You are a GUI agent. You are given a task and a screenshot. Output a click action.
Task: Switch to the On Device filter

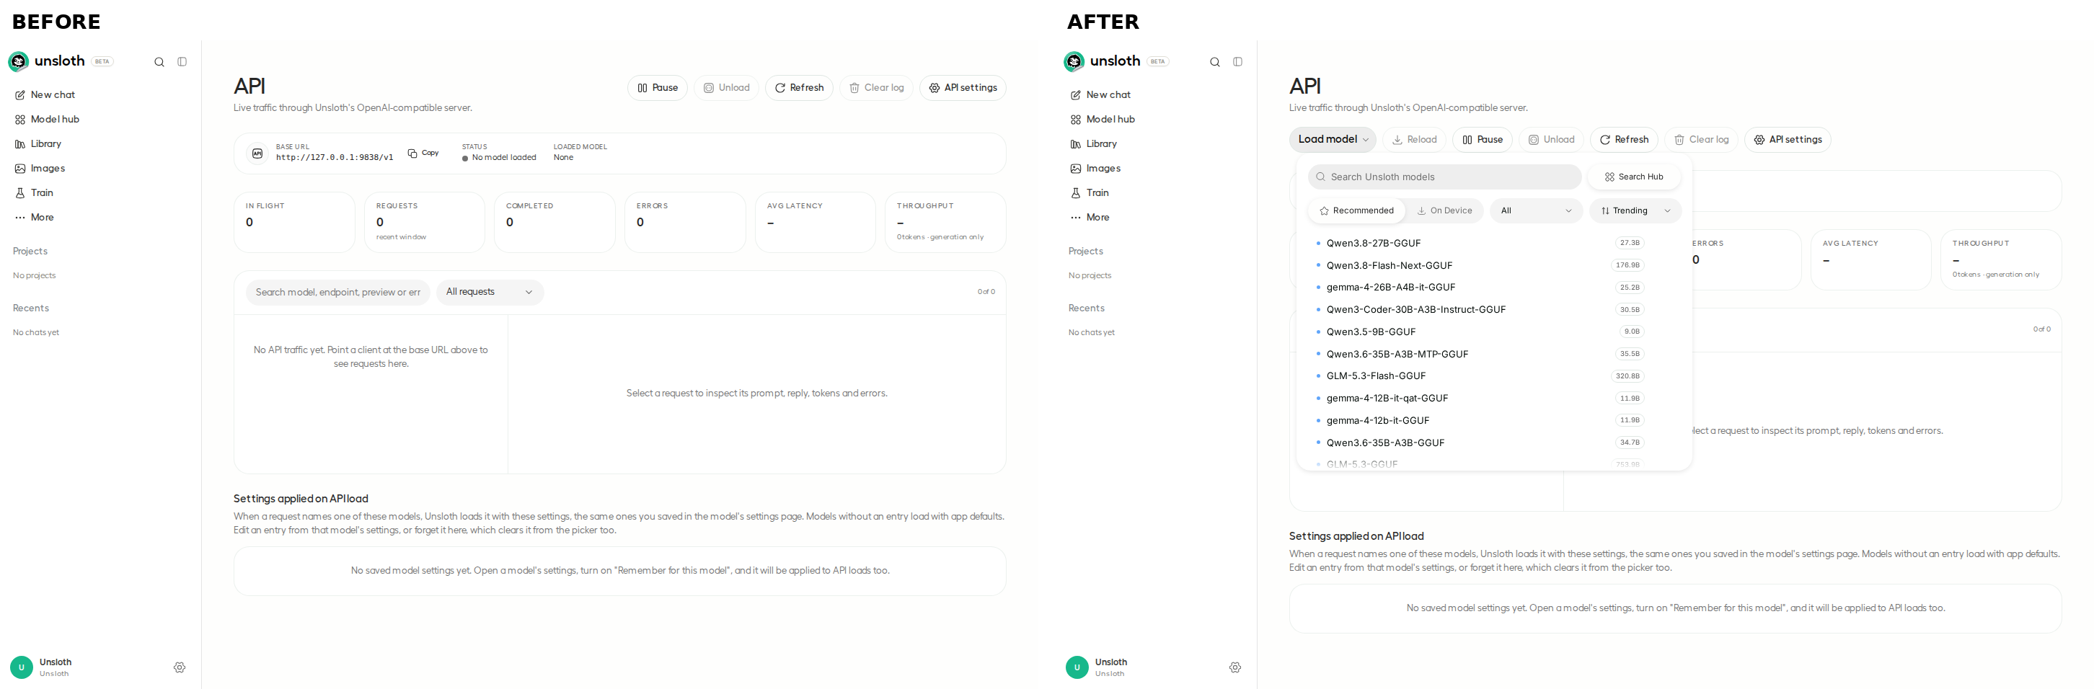coord(1444,210)
